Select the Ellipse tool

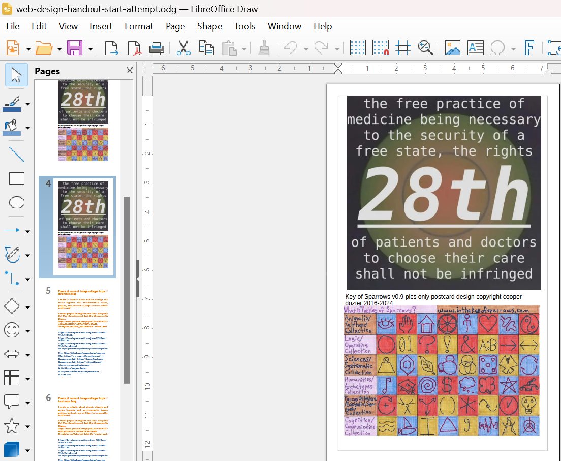click(x=16, y=202)
